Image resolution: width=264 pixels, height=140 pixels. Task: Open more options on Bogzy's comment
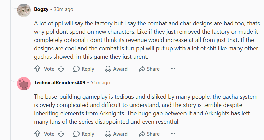[x=173, y=69]
